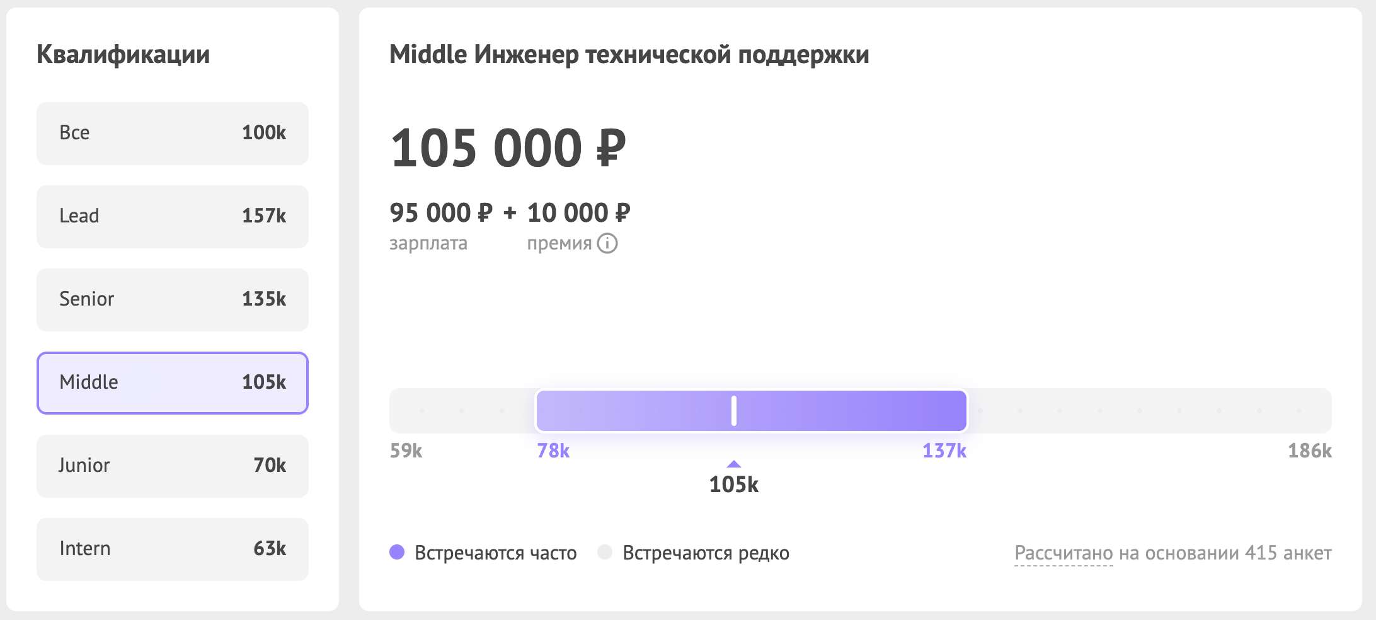The image size is (1376, 620).
Task: Click the small triangle above 105k
Action: pyautogui.click(x=733, y=464)
